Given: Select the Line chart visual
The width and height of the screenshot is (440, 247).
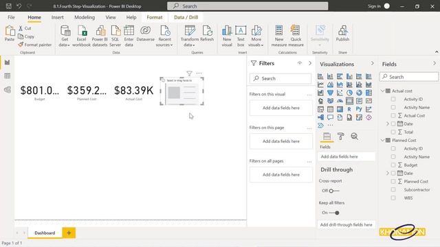Looking at the screenshot, I should click(320, 84).
